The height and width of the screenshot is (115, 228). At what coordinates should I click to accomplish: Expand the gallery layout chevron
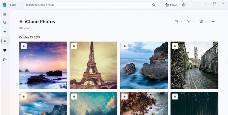click(206, 21)
